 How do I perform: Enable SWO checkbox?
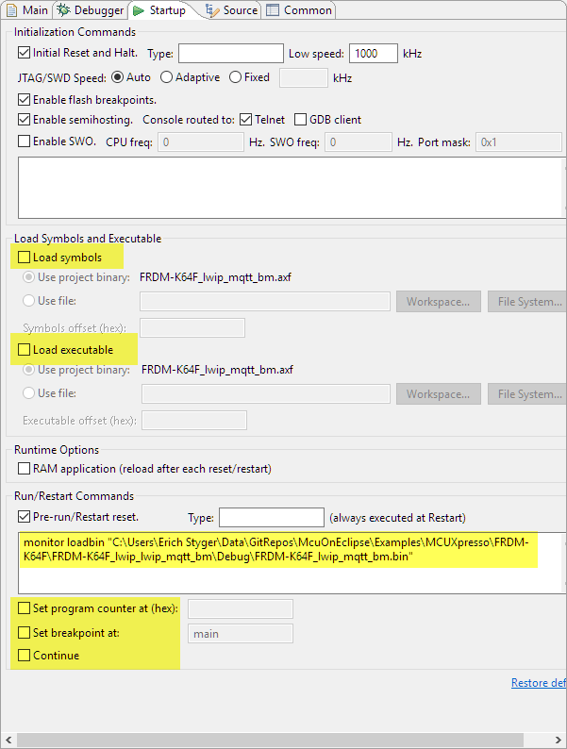pyautogui.click(x=25, y=141)
